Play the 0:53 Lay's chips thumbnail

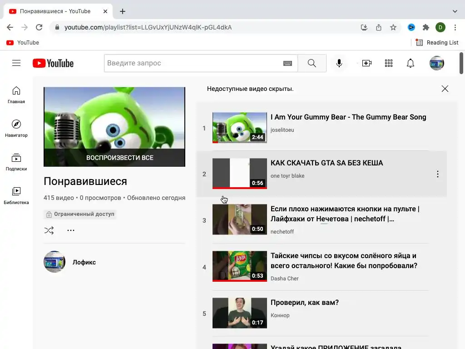click(240, 266)
